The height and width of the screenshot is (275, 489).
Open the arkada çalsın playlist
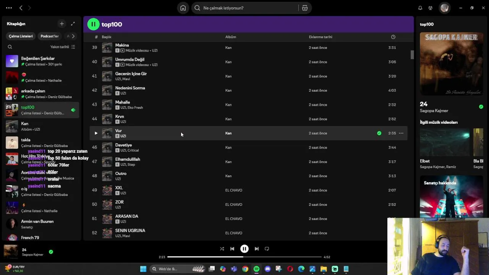[x=42, y=94]
